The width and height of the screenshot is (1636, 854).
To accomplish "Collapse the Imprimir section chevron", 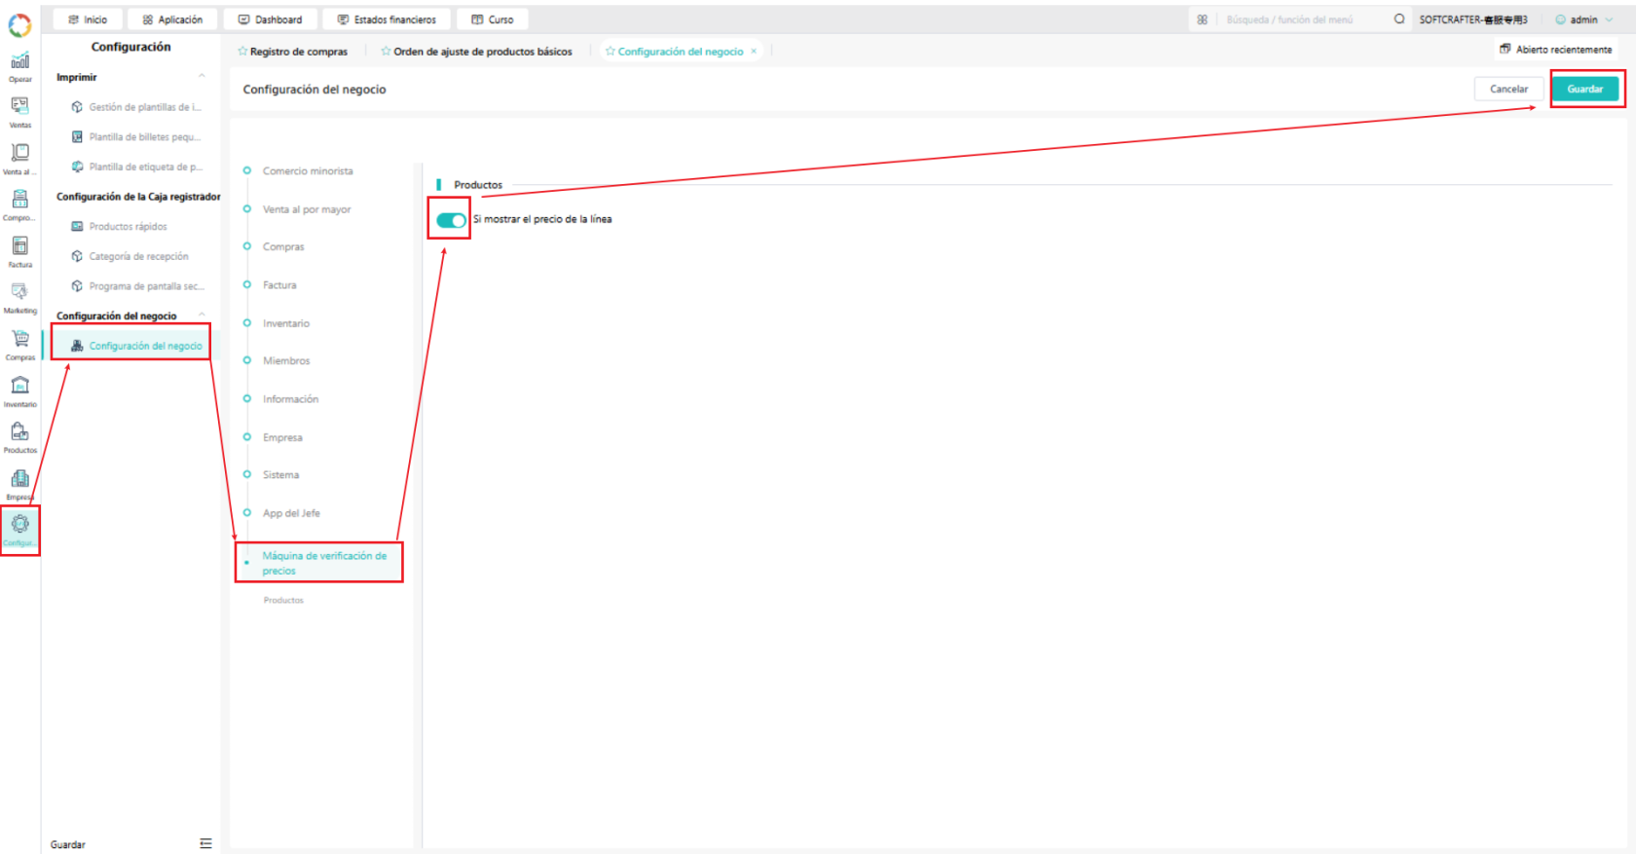I will point(202,77).
